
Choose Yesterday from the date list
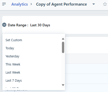pos(12,56)
